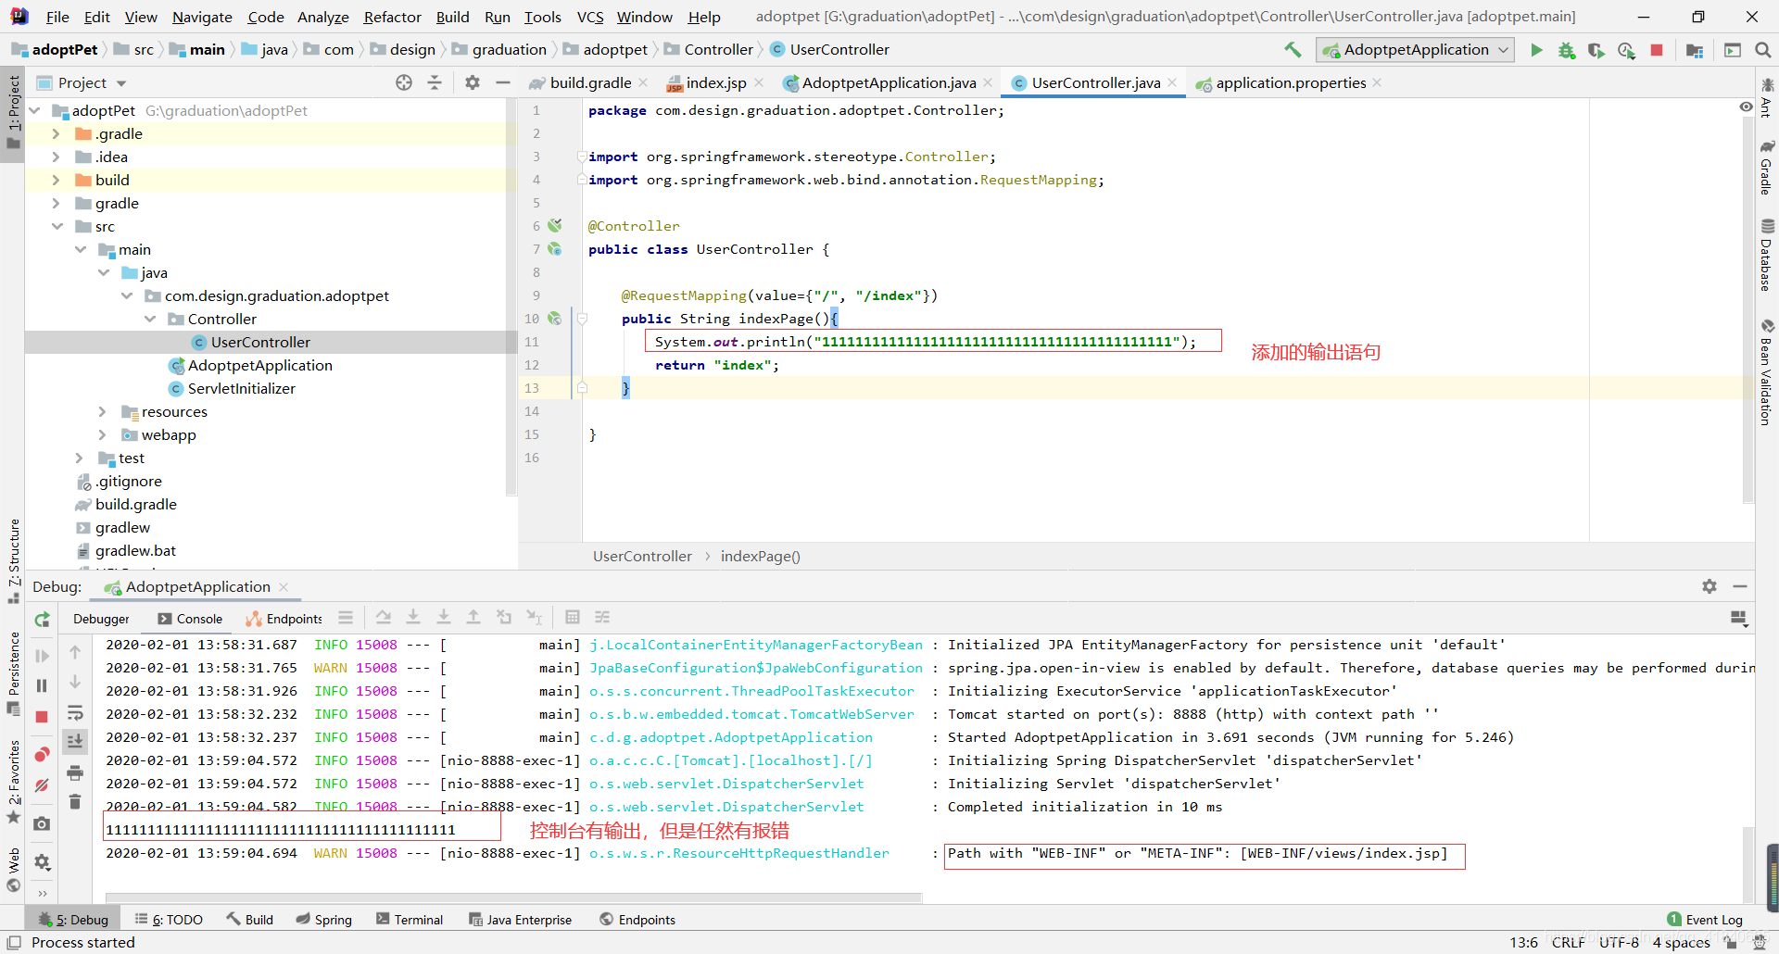The height and width of the screenshot is (954, 1779).
Task: Toggle the Database tool window stripe
Action: (x=1767, y=256)
